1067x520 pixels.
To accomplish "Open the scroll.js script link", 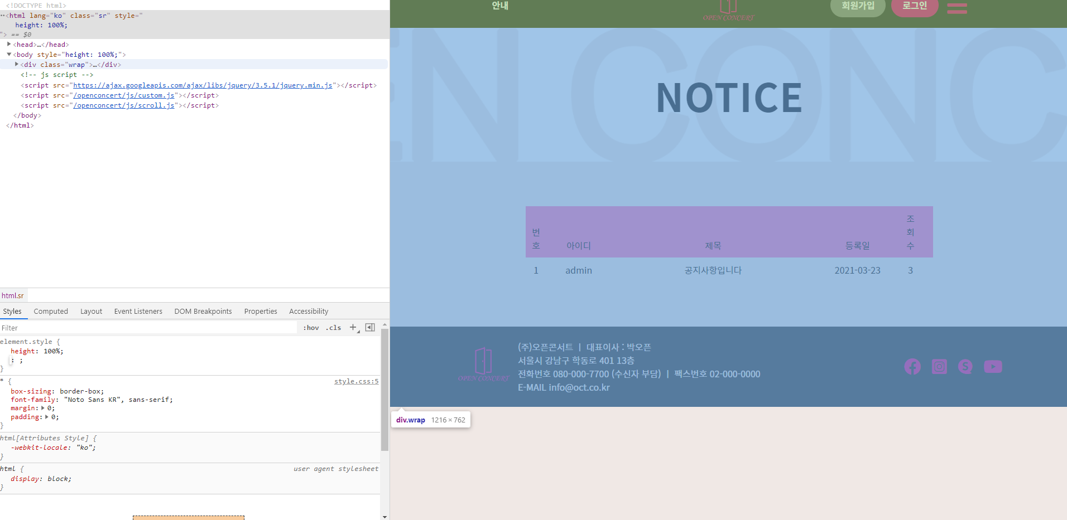I will [124, 105].
